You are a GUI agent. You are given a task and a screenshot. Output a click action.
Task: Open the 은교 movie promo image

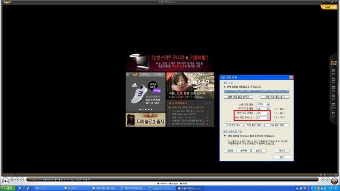(x=190, y=86)
